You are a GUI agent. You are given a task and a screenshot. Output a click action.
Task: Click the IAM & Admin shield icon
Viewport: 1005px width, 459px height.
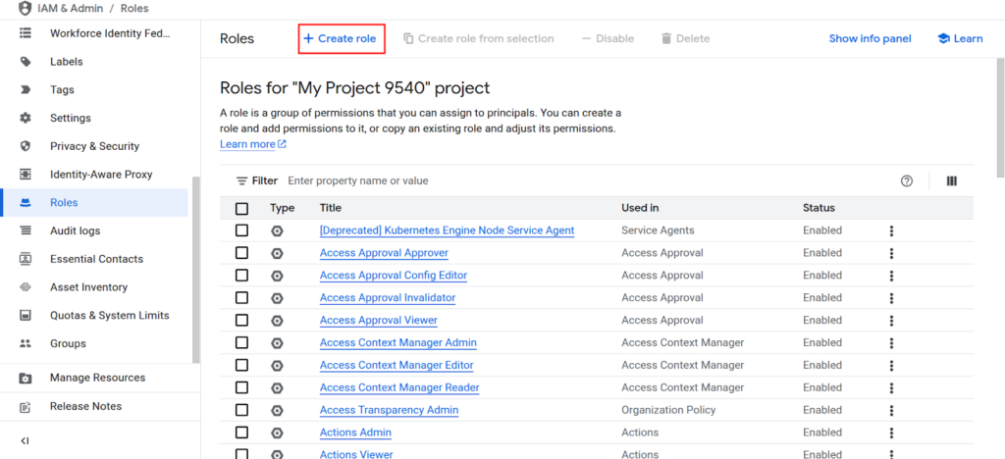coord(25,8)
